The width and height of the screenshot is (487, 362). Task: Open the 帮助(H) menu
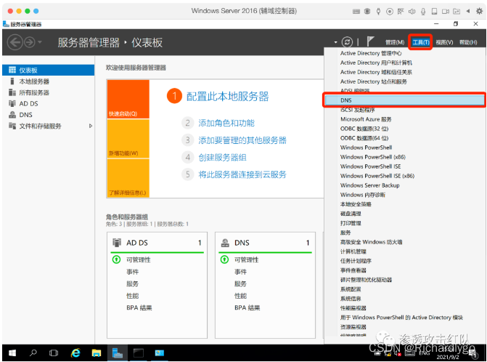pyautogui.click(x=468, y=42)
